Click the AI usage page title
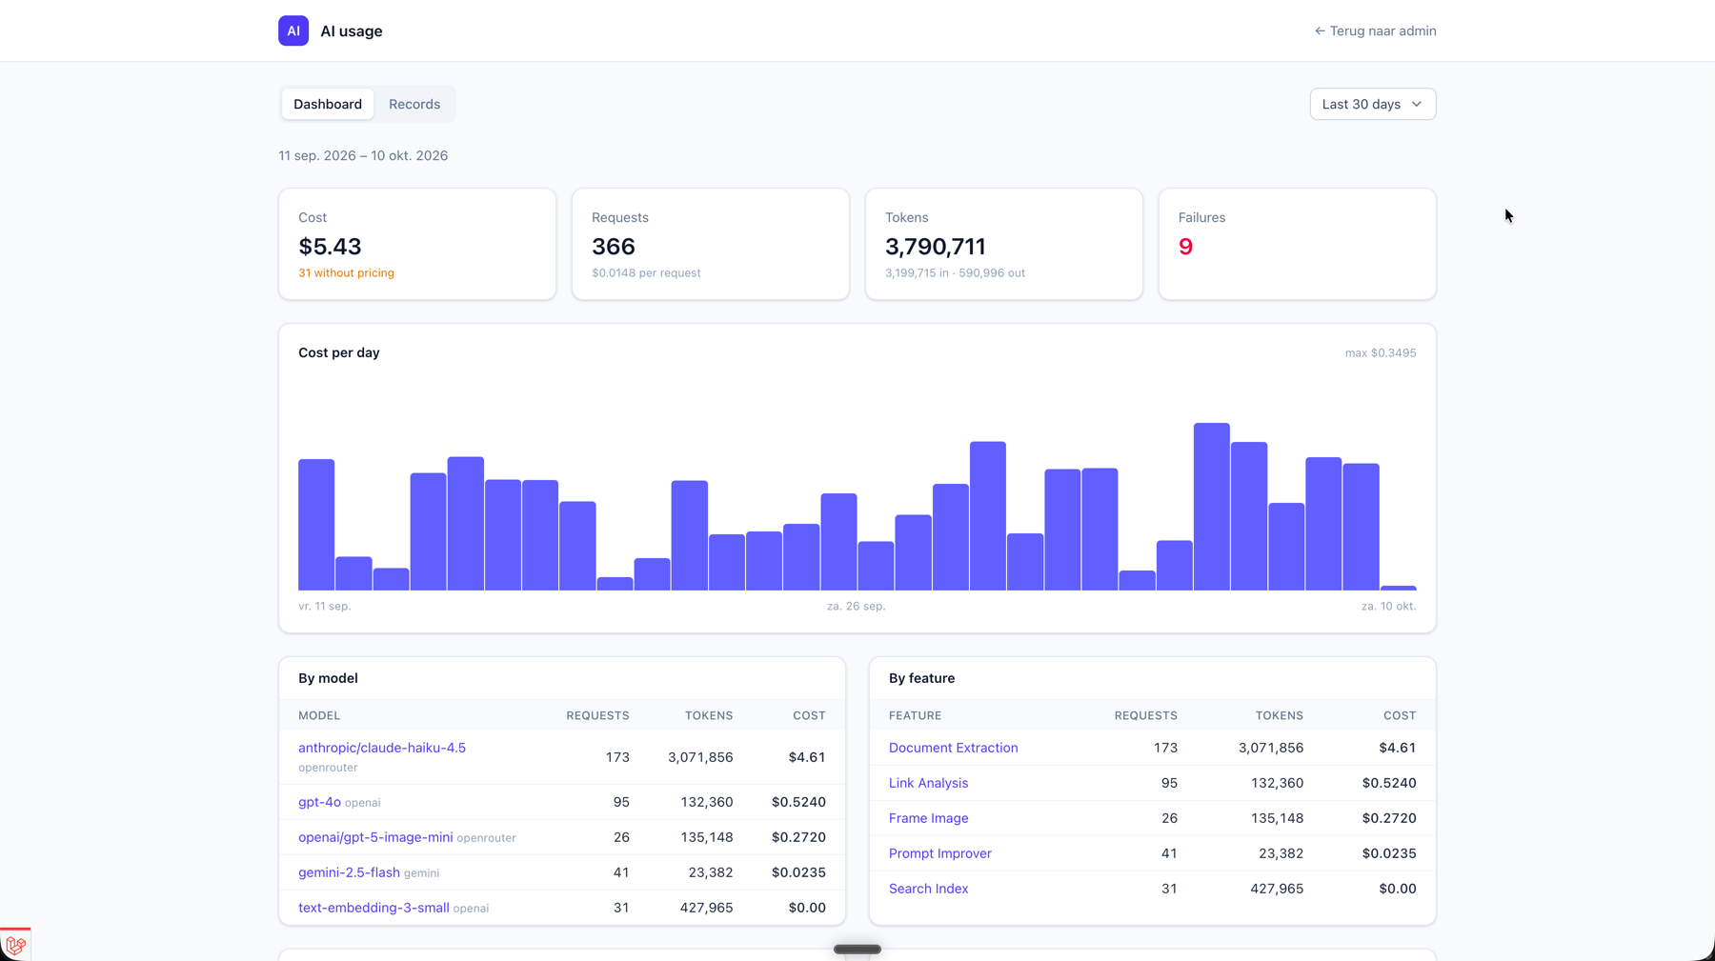The height and width of the screenshot is (961, 1715). pyautogui.click(x=352, y=30)
